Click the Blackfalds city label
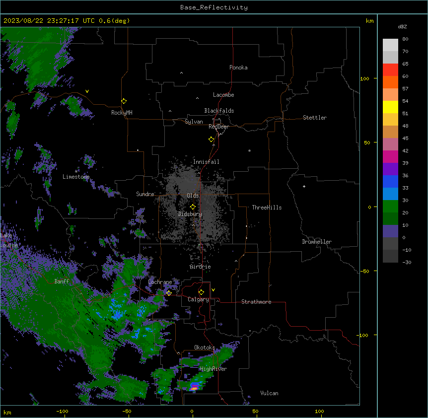428x418 pixels. pos(219,111)
